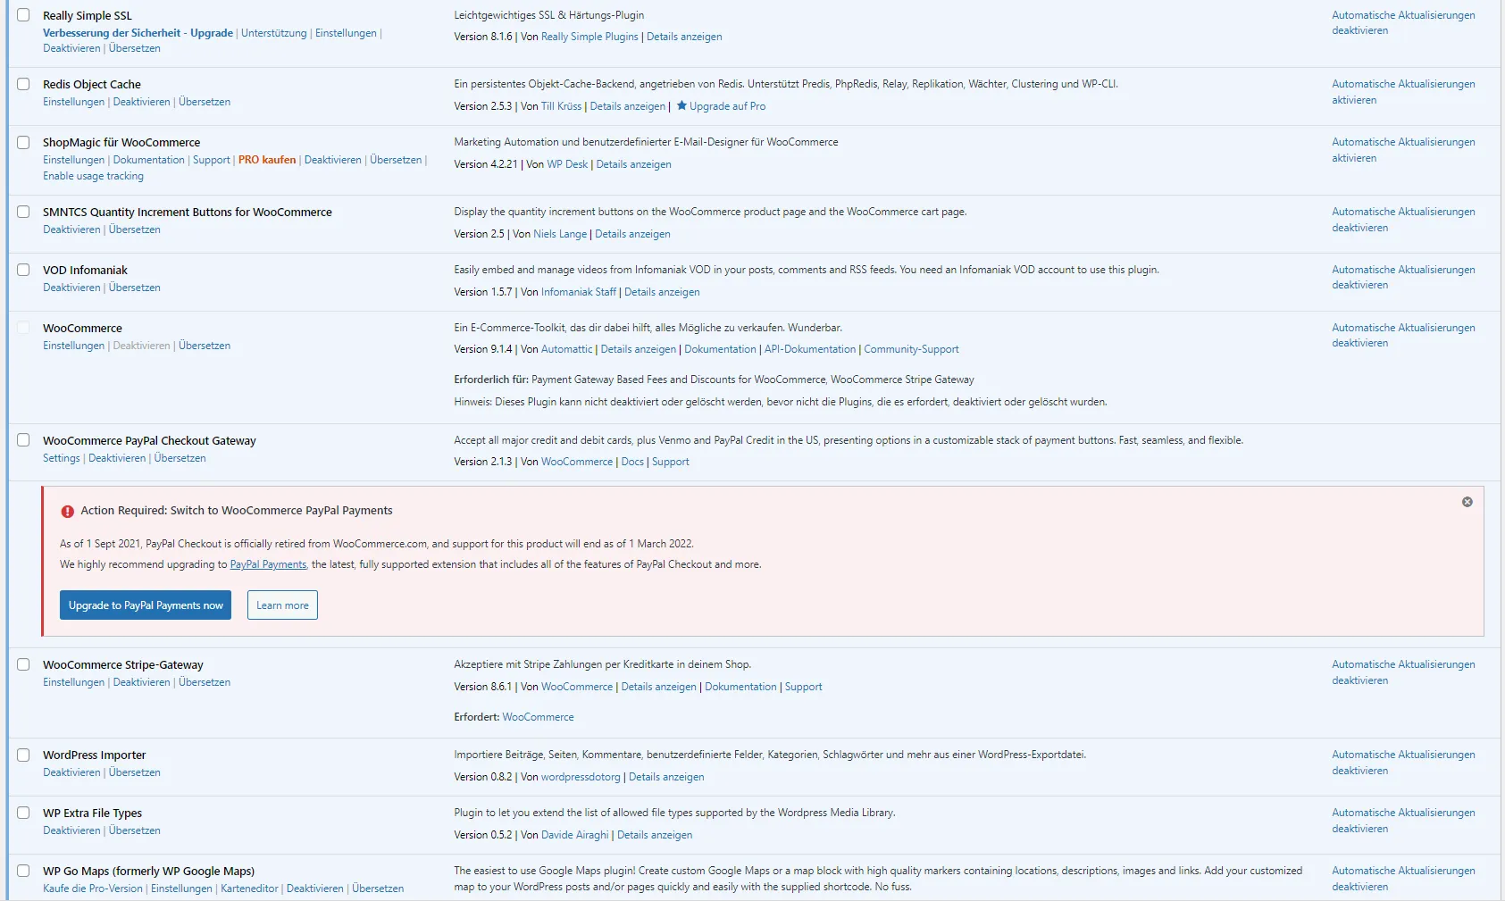Open Karteneditor for WP Go Maps
Image resolution: width=1505 pixels, height=901 pixels.
tap(249, 888)
